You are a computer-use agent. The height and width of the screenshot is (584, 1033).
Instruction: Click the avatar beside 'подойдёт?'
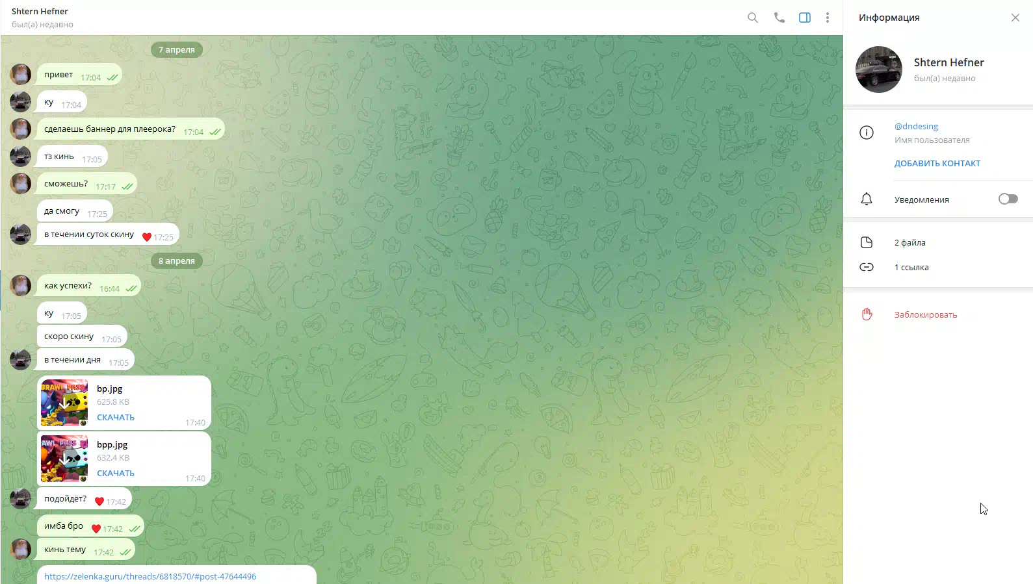pyautogui.click(x=20, y=498)
